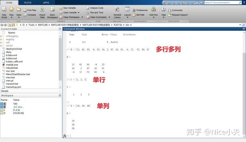Viewport: 246px width, 142px height.
Task: Click Analyze Code
Action: 95,8
